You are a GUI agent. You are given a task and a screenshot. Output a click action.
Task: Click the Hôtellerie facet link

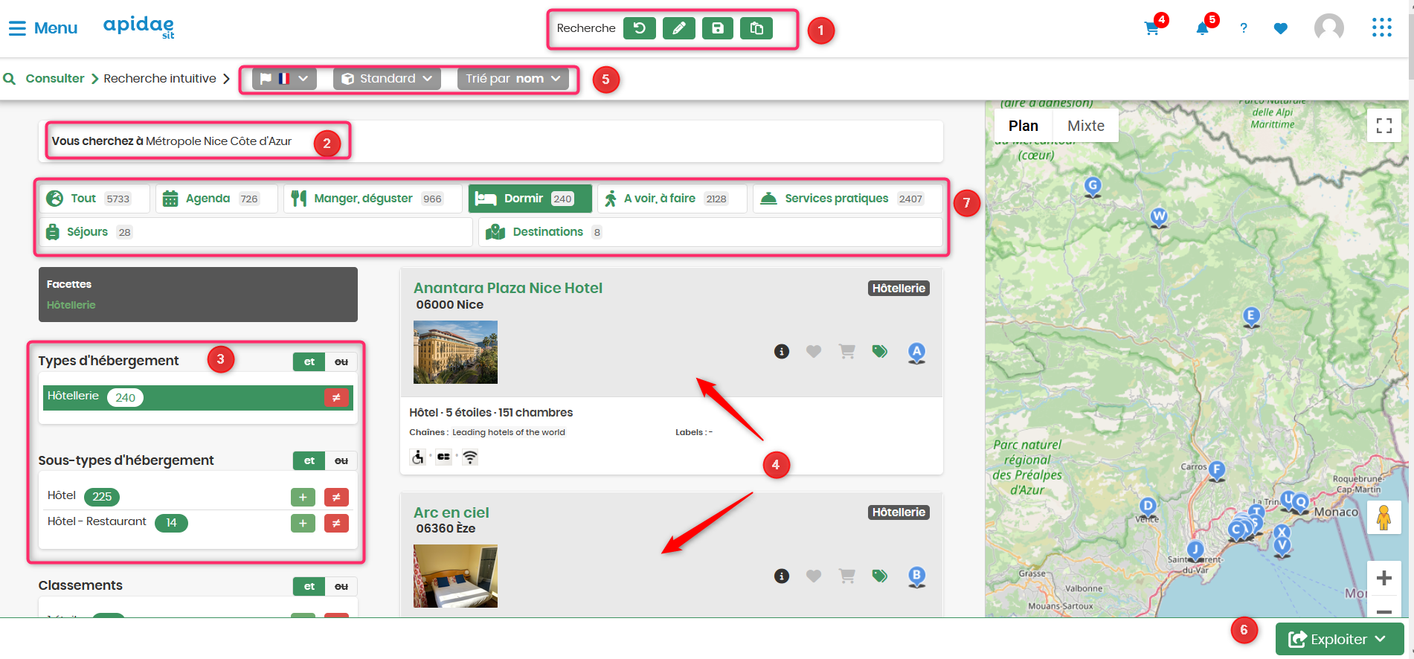[x=71, y=305]
